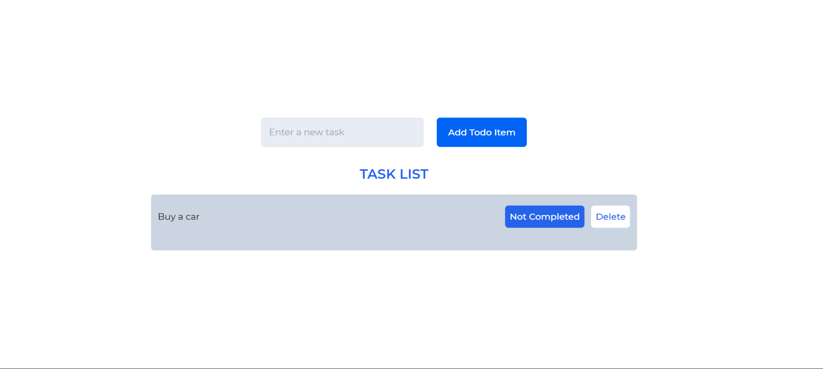Click the TASK LIST heading

coord(393,174)
